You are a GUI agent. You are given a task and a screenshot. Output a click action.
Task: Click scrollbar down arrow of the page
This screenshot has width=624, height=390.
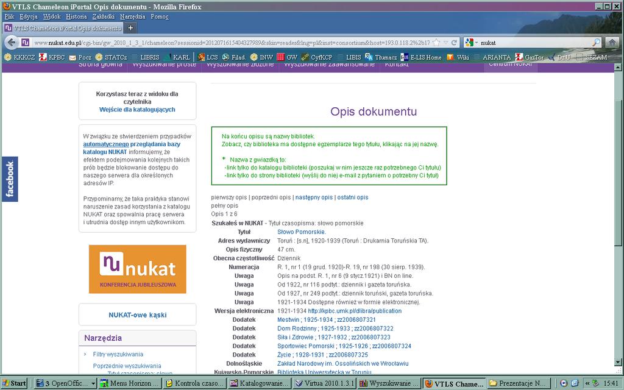[618, 362]
